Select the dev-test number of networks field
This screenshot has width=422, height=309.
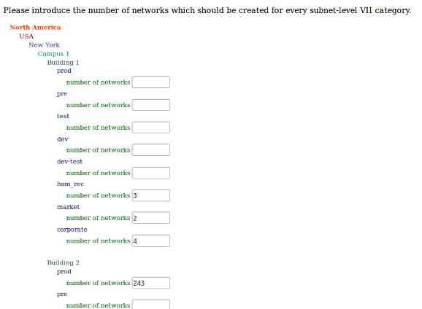coord(151,173)
